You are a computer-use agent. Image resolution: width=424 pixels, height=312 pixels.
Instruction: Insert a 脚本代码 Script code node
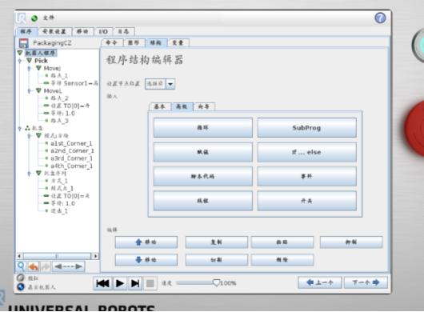click(x=203, y=176)
